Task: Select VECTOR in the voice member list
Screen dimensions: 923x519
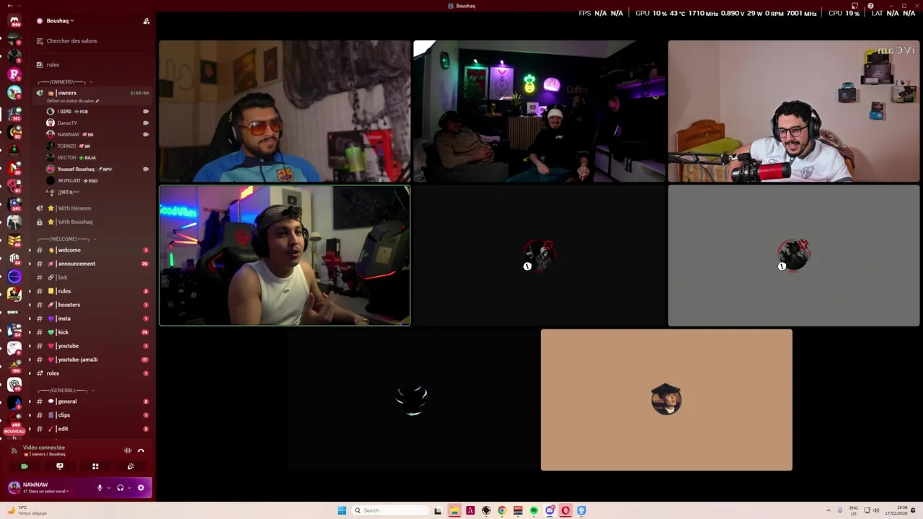Action: [96, 158]
